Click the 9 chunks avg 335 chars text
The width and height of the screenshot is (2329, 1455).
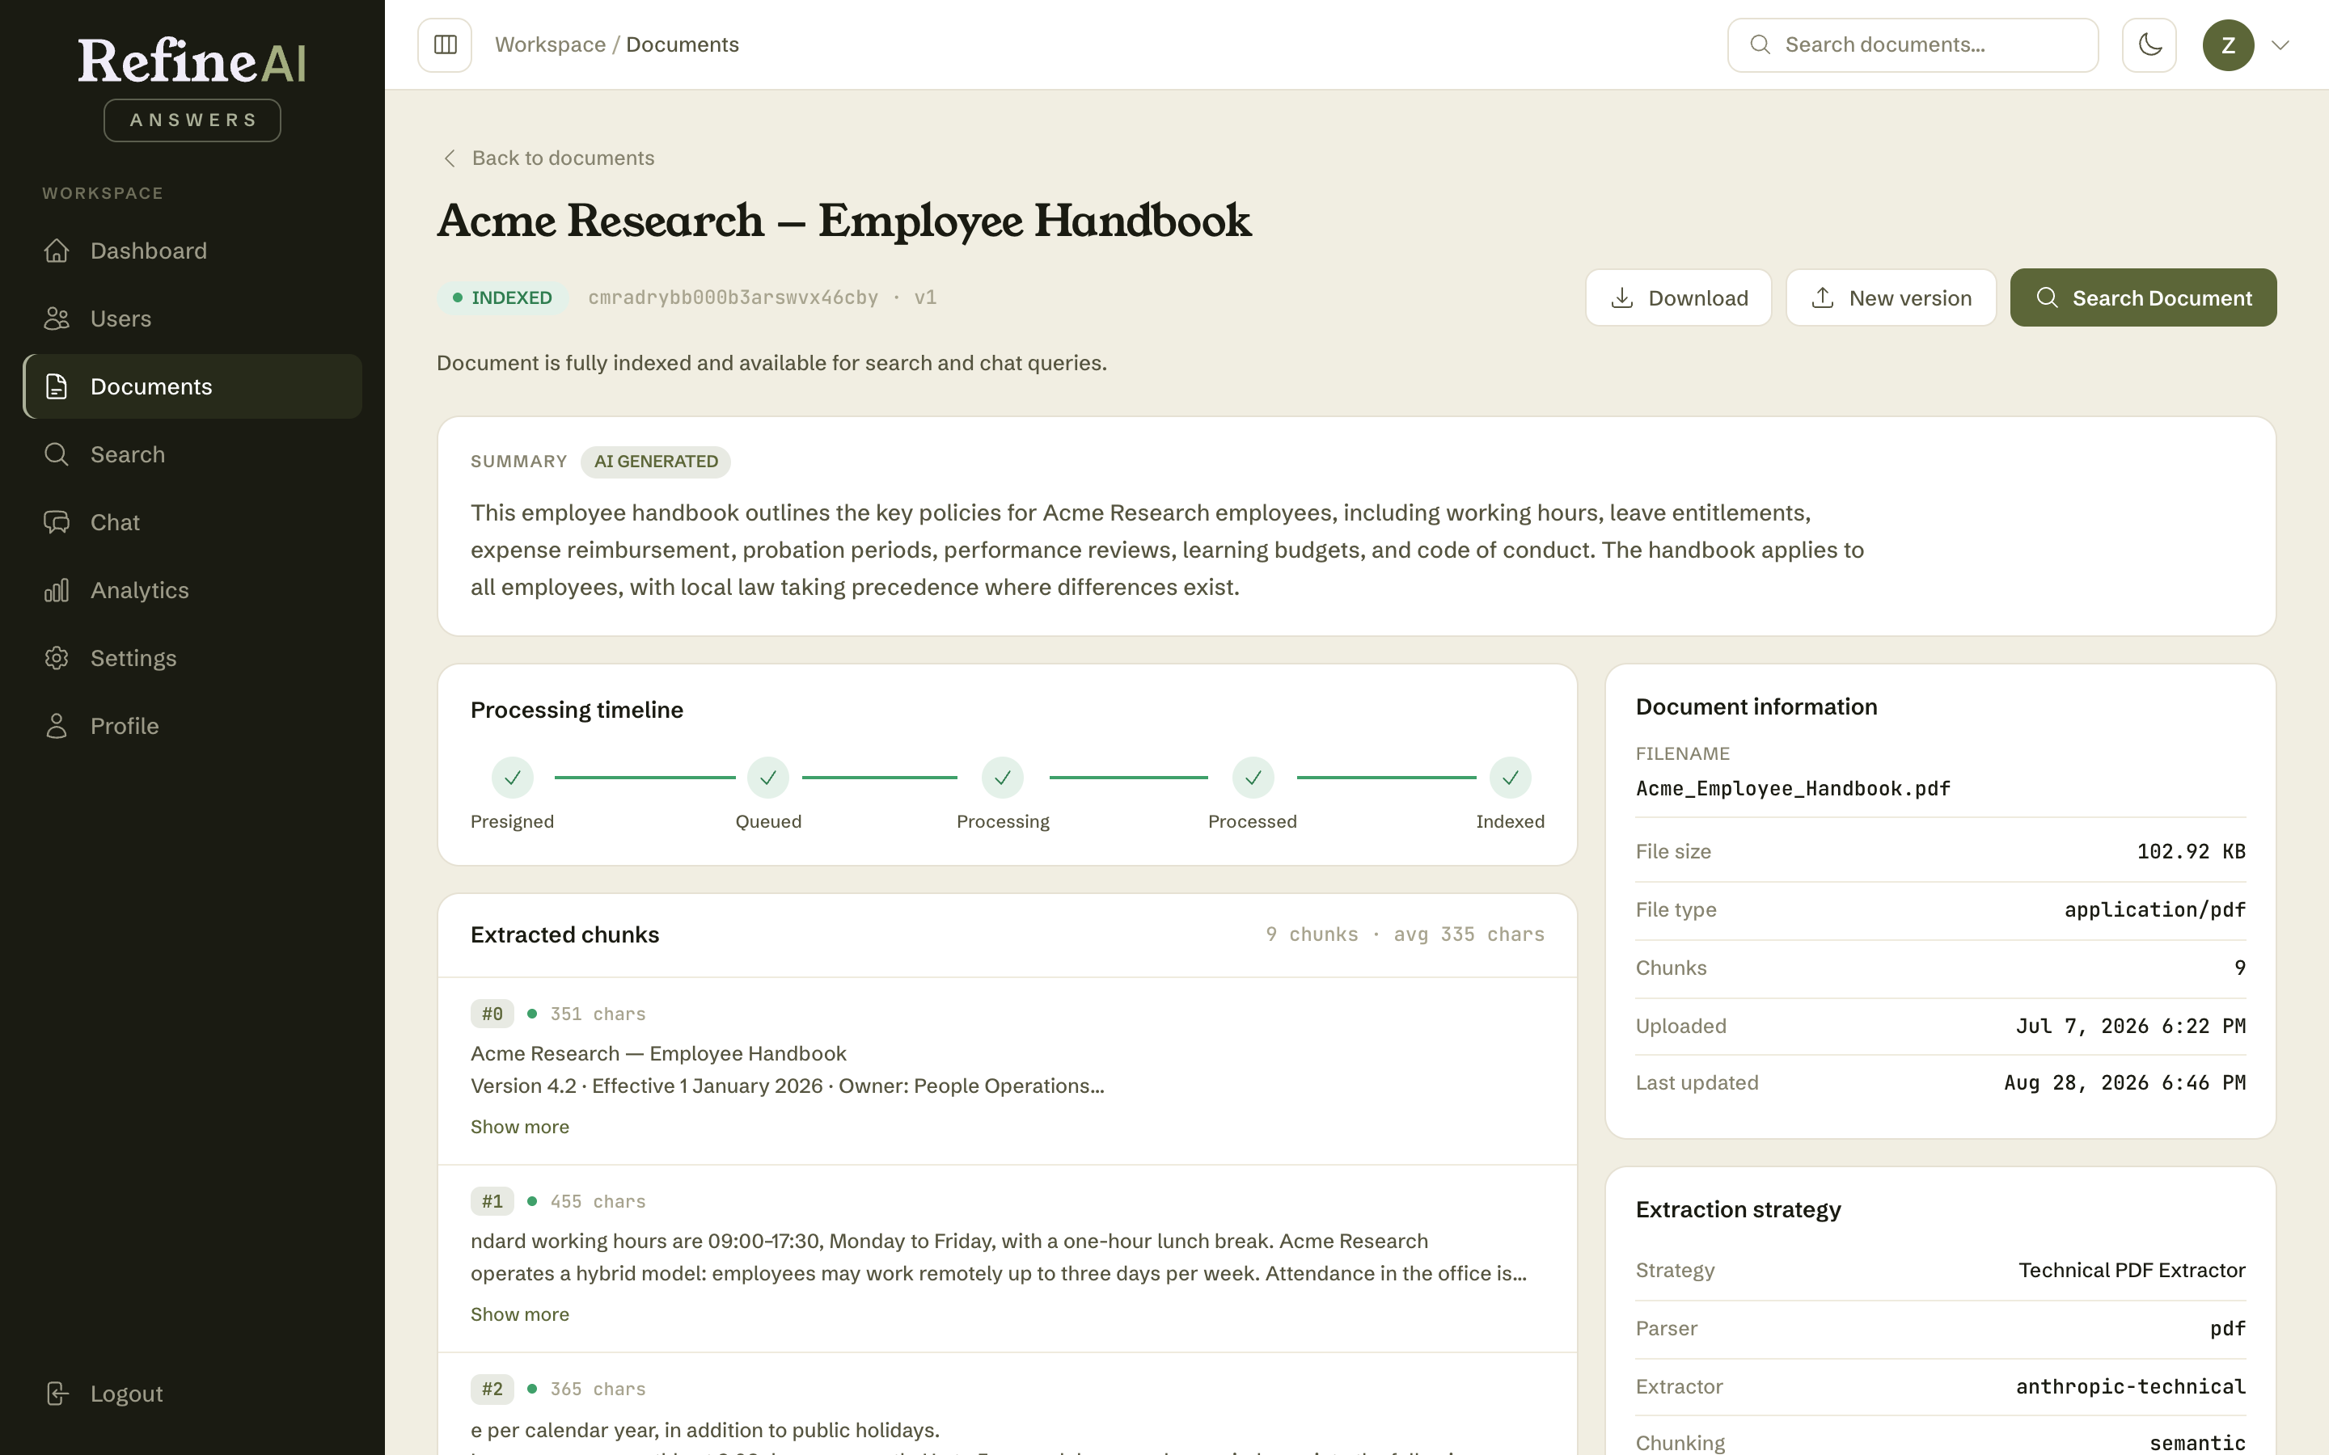[x=1405, y=934]
